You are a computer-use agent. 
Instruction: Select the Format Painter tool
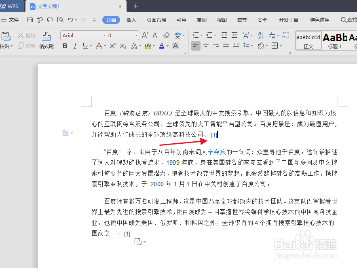tap(46, 40)
